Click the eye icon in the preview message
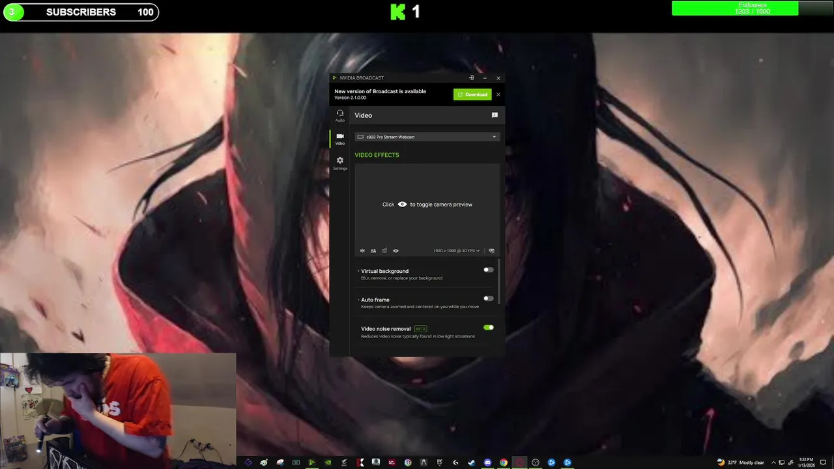This screenshot has width=834, height=469. [402, 205]
